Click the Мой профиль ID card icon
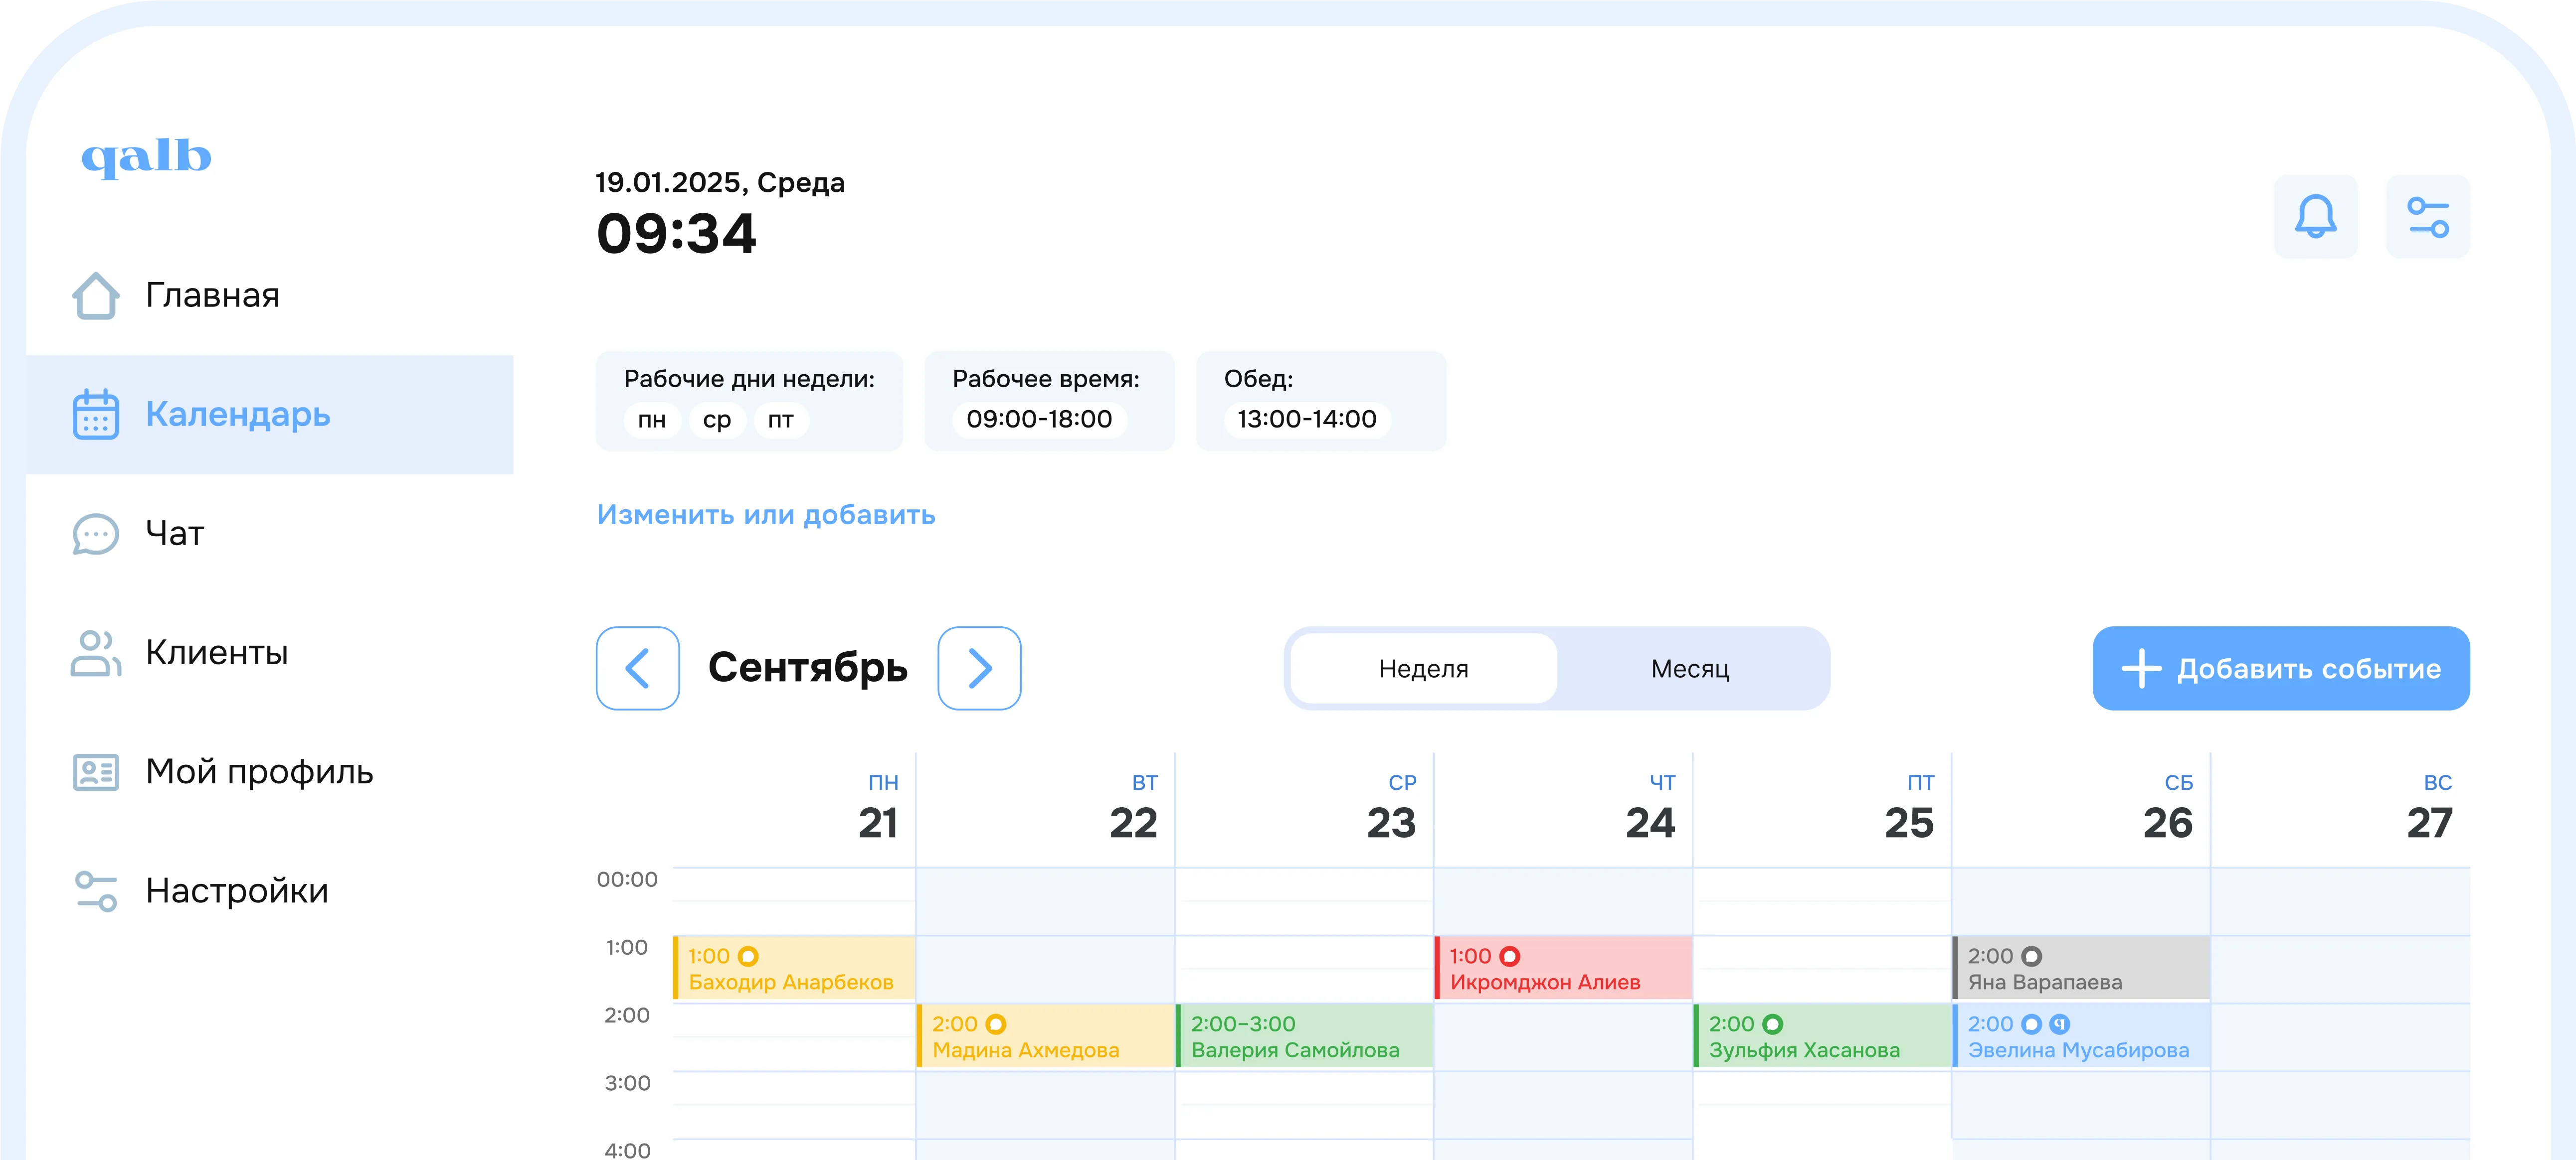 click(x=96, y=772)
